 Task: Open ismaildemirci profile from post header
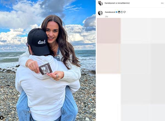[x=124, y=3]
